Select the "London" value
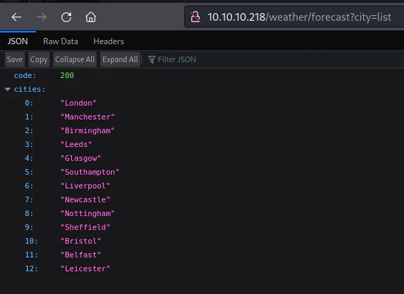This screenshot has height=294, width=404. point(79,103)
